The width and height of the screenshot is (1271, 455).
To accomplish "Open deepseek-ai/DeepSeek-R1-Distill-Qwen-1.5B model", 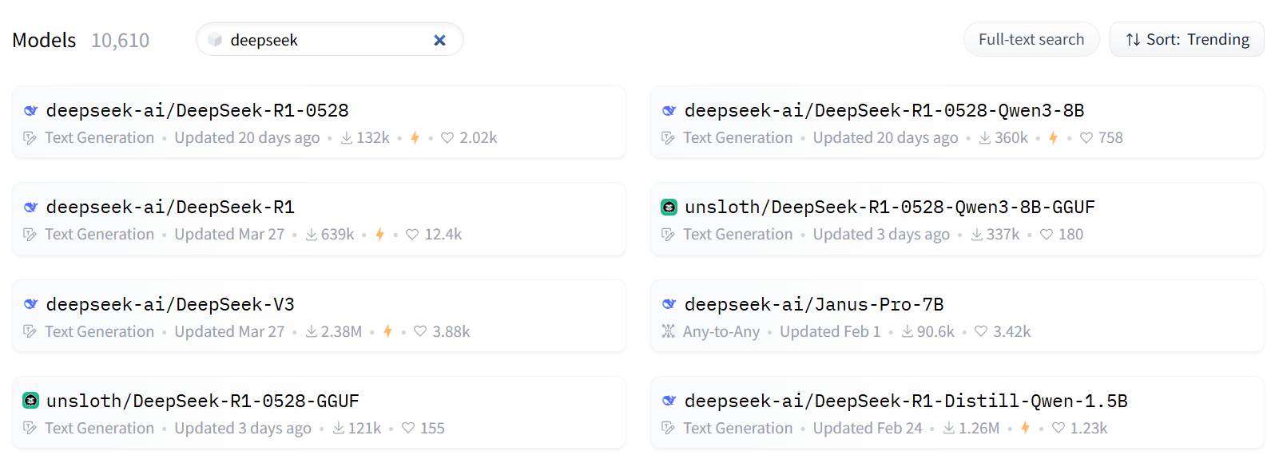I will tap(957, 413).
